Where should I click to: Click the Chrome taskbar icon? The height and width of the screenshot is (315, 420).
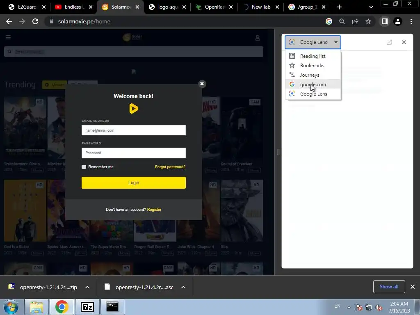(x=62, y=307)
